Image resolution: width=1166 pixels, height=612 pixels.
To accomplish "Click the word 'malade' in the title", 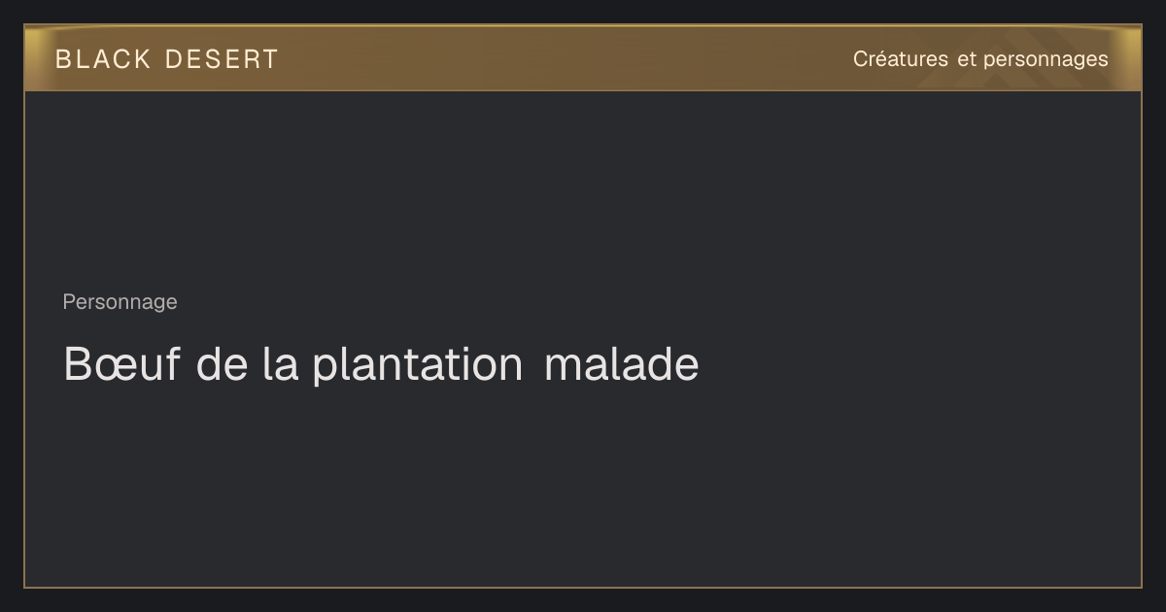I will pyautogui.click(x=622, y=365).
